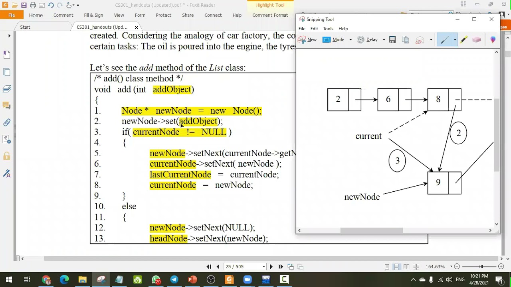Close the CS301_handouts document tab
Image resolution: width=511 pixels, height=287 pixels.
click(x=137, y=27)
